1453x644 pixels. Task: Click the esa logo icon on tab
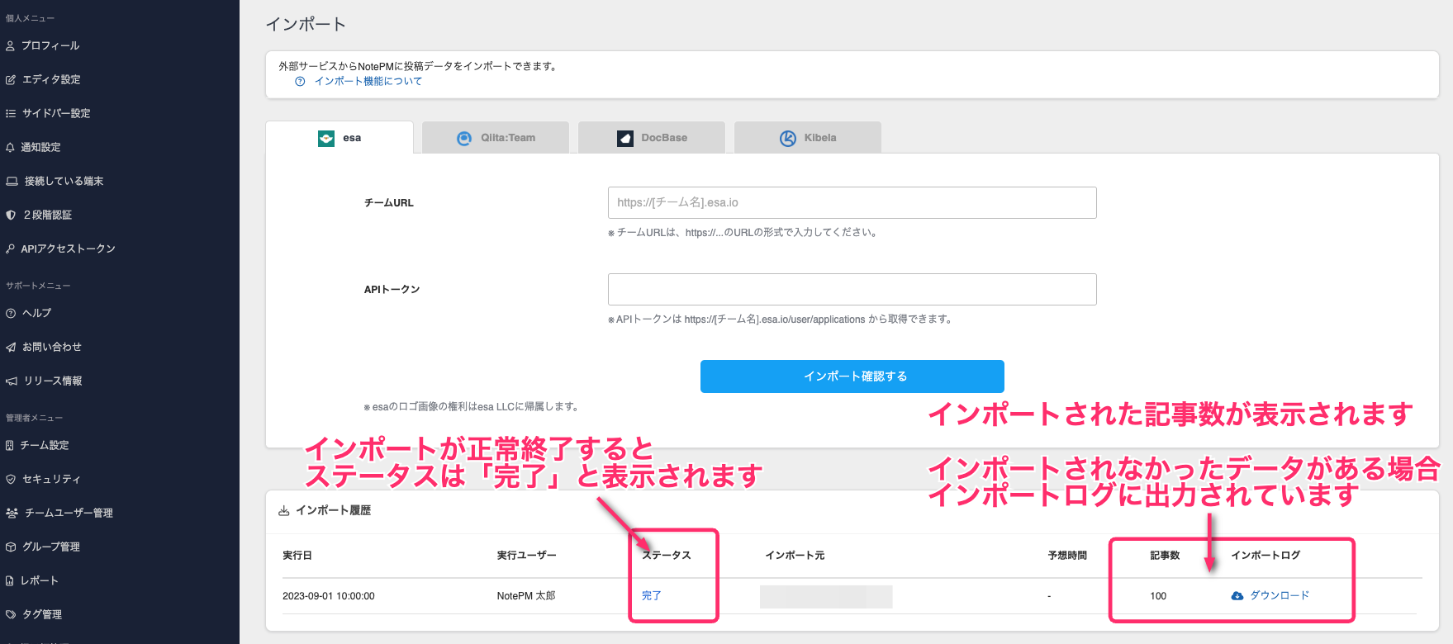coord(326,138)
